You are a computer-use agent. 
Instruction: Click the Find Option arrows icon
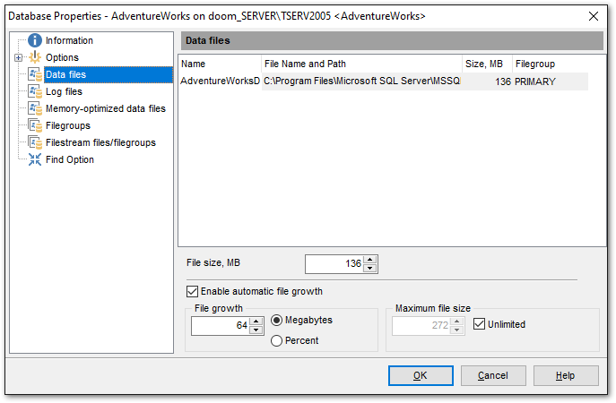35,159
